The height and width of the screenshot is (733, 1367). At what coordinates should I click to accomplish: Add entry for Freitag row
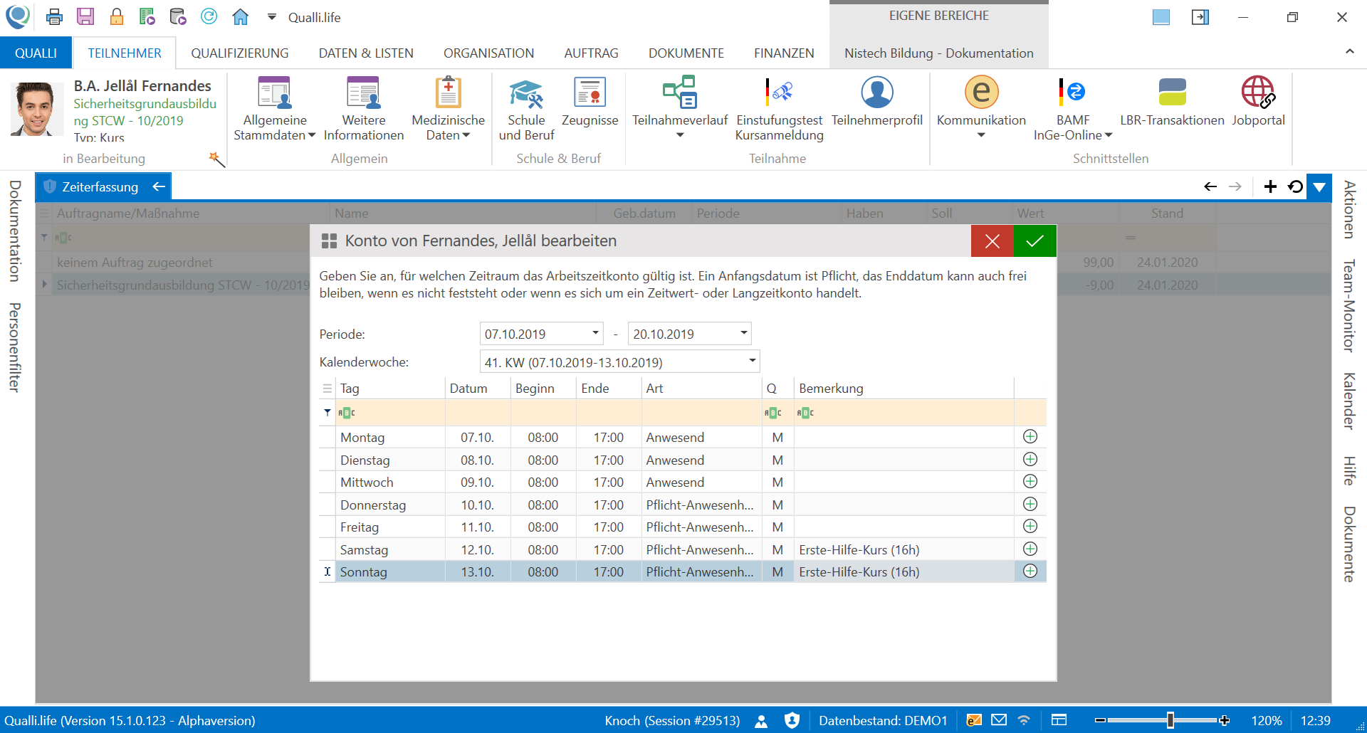[x=1030, y=527]
